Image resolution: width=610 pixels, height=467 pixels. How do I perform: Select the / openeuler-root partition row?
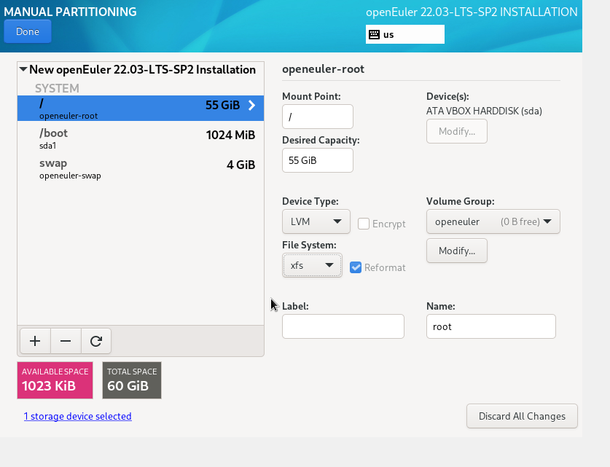tap(141, 108)
